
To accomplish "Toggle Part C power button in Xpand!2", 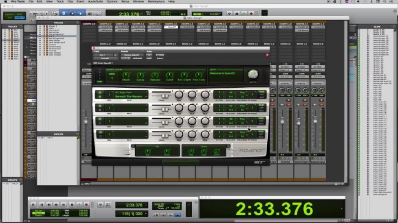I will pyautogui.click(x=100, y=119).
